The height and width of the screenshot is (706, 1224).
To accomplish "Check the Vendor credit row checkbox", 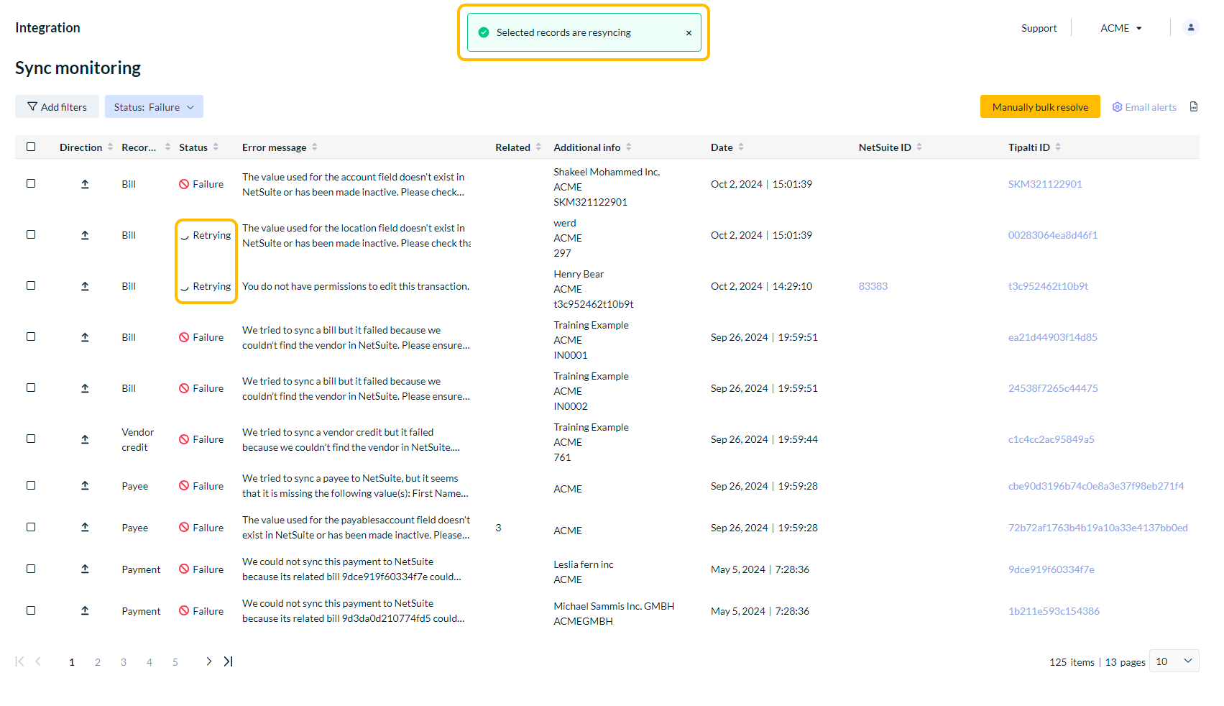I will (x=31, y=439).
